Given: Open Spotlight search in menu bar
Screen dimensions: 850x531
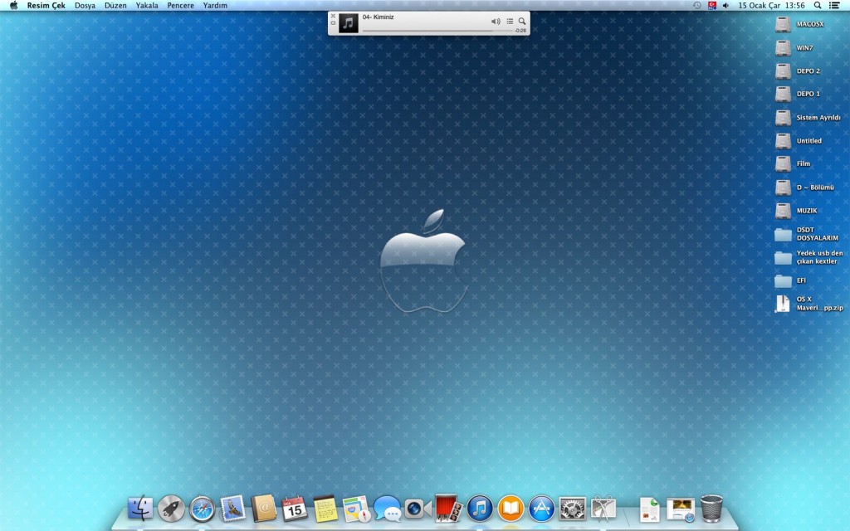Looking at the screenshot, I should pyautogui.click(x=818, y=6).
